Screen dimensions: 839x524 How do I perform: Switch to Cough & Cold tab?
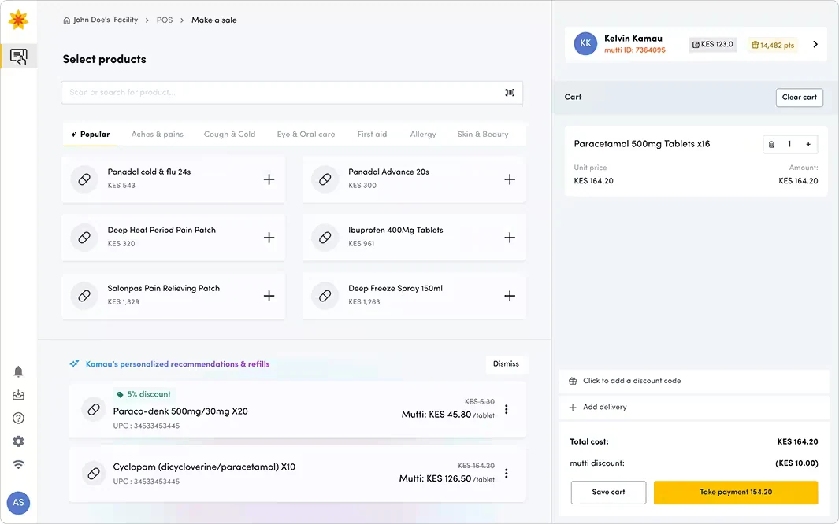click(x=229, y=134)
